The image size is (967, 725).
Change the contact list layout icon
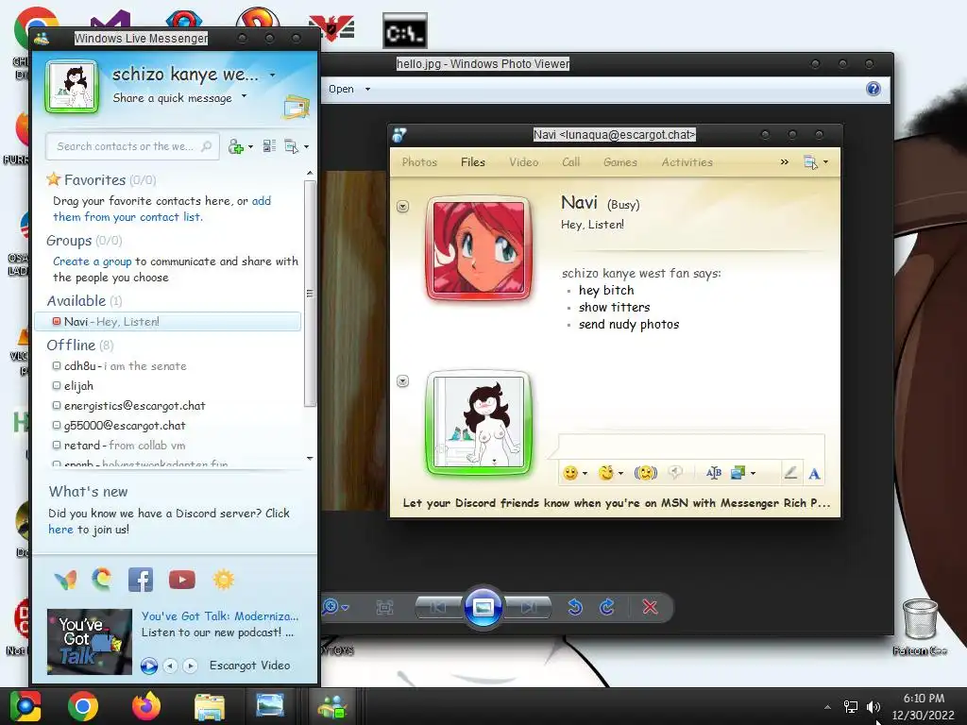pyautogui.click(x=269, y=146)
